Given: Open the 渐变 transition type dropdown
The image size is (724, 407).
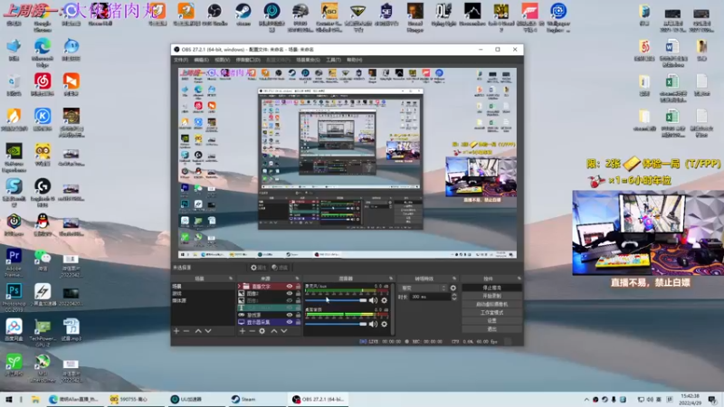Looking at the screenshot, I should (424, 288).
